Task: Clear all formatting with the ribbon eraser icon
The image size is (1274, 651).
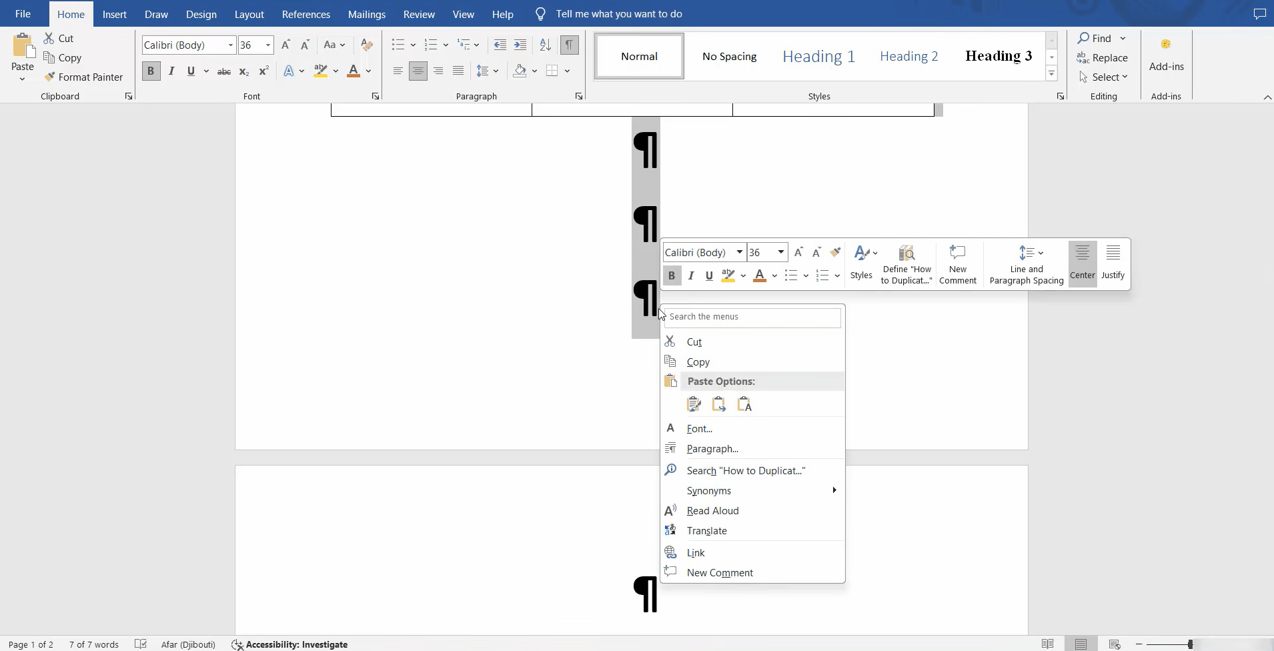Action: pos(366,45)
